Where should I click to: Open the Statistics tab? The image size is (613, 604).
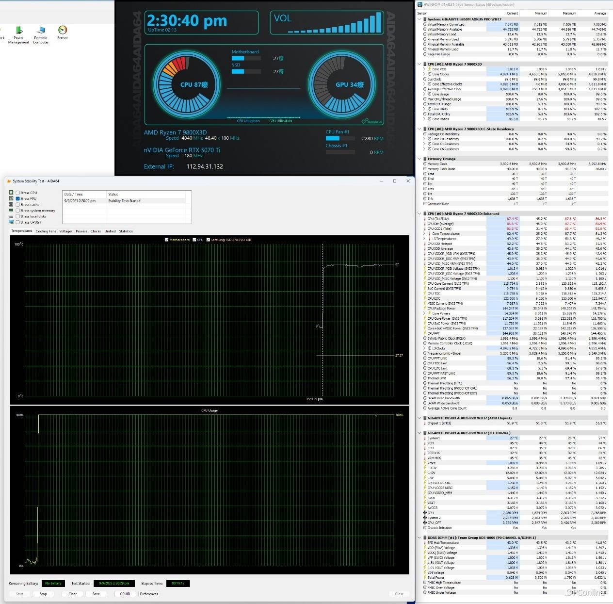pyautogui.click(x=126, y=231)
